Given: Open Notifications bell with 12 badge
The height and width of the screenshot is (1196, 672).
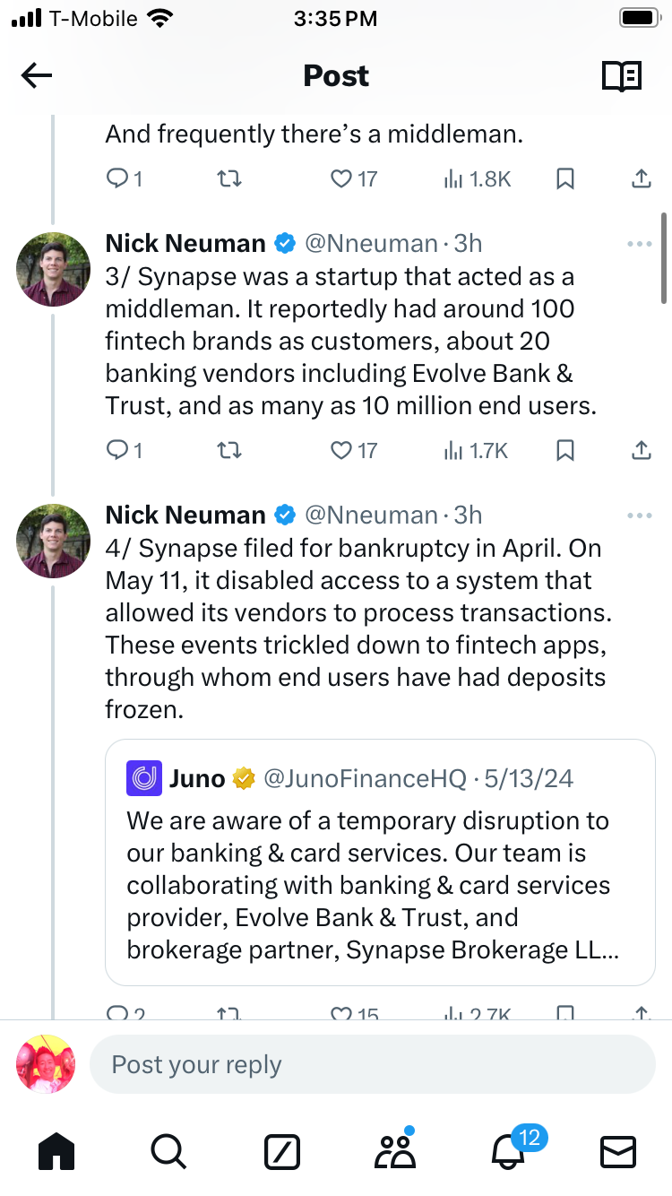Looking at the screenshot, I should tap(507, 1150).
